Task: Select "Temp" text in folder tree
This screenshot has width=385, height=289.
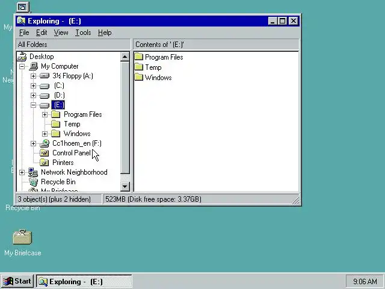Action: click(x=72, y=124)
